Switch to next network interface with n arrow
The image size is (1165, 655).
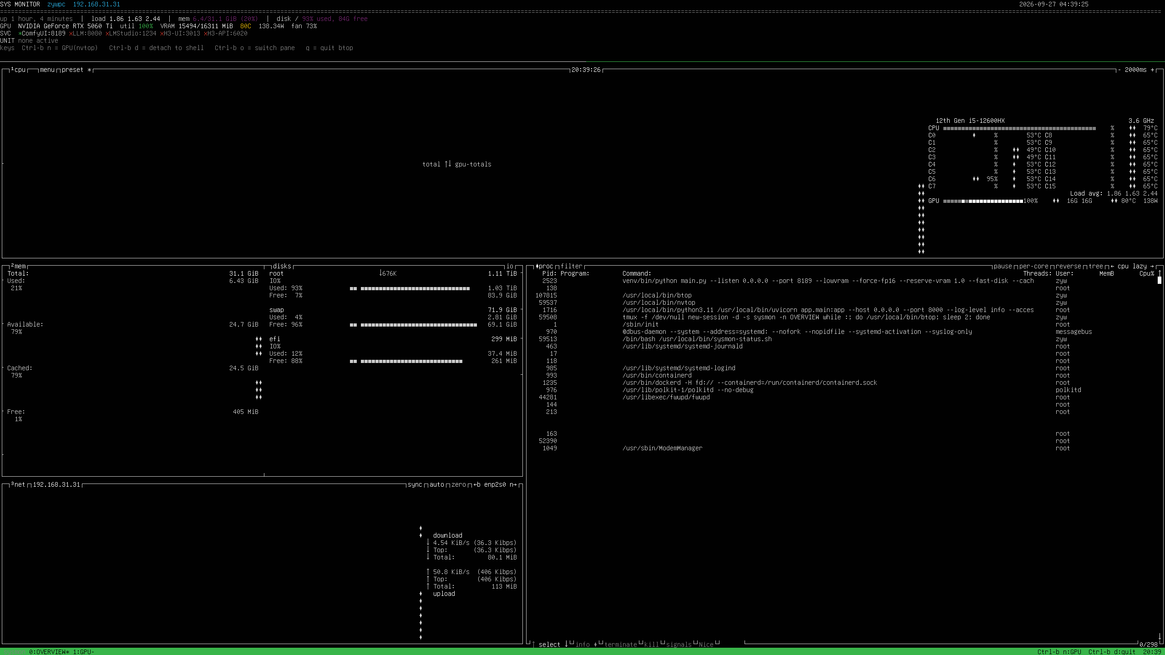[513, 484]
